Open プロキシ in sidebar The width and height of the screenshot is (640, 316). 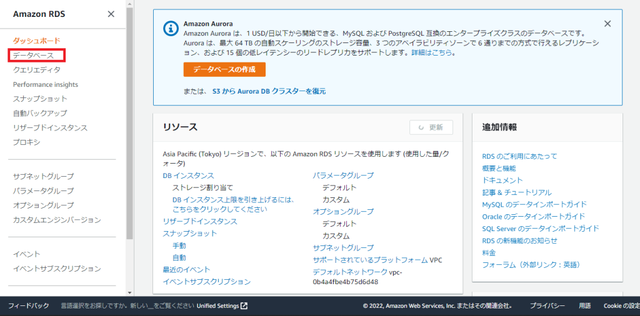[26, 142]
